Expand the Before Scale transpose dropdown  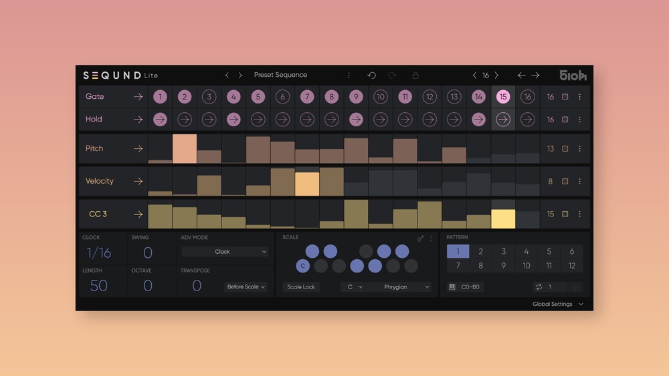click(x=246, y=287)
